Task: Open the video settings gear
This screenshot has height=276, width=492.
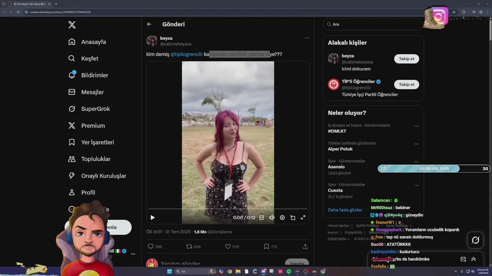Action: tap(282, 217)
